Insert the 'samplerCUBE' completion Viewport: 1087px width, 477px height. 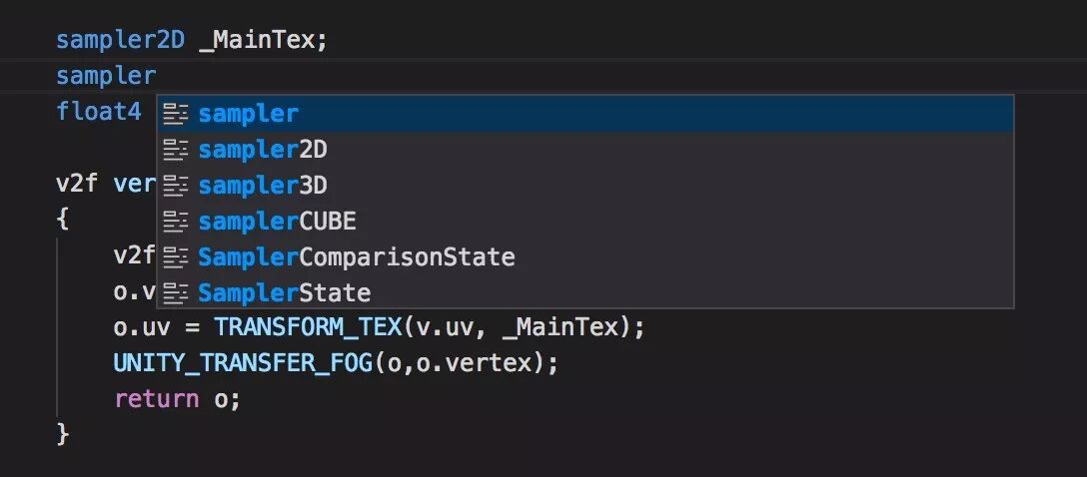click(x=277, y=222)
